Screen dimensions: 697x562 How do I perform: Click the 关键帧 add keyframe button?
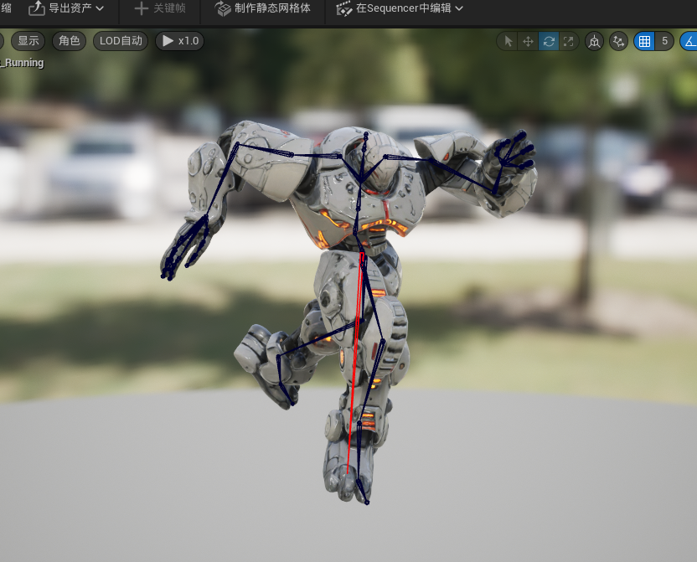tap(160, 8)
